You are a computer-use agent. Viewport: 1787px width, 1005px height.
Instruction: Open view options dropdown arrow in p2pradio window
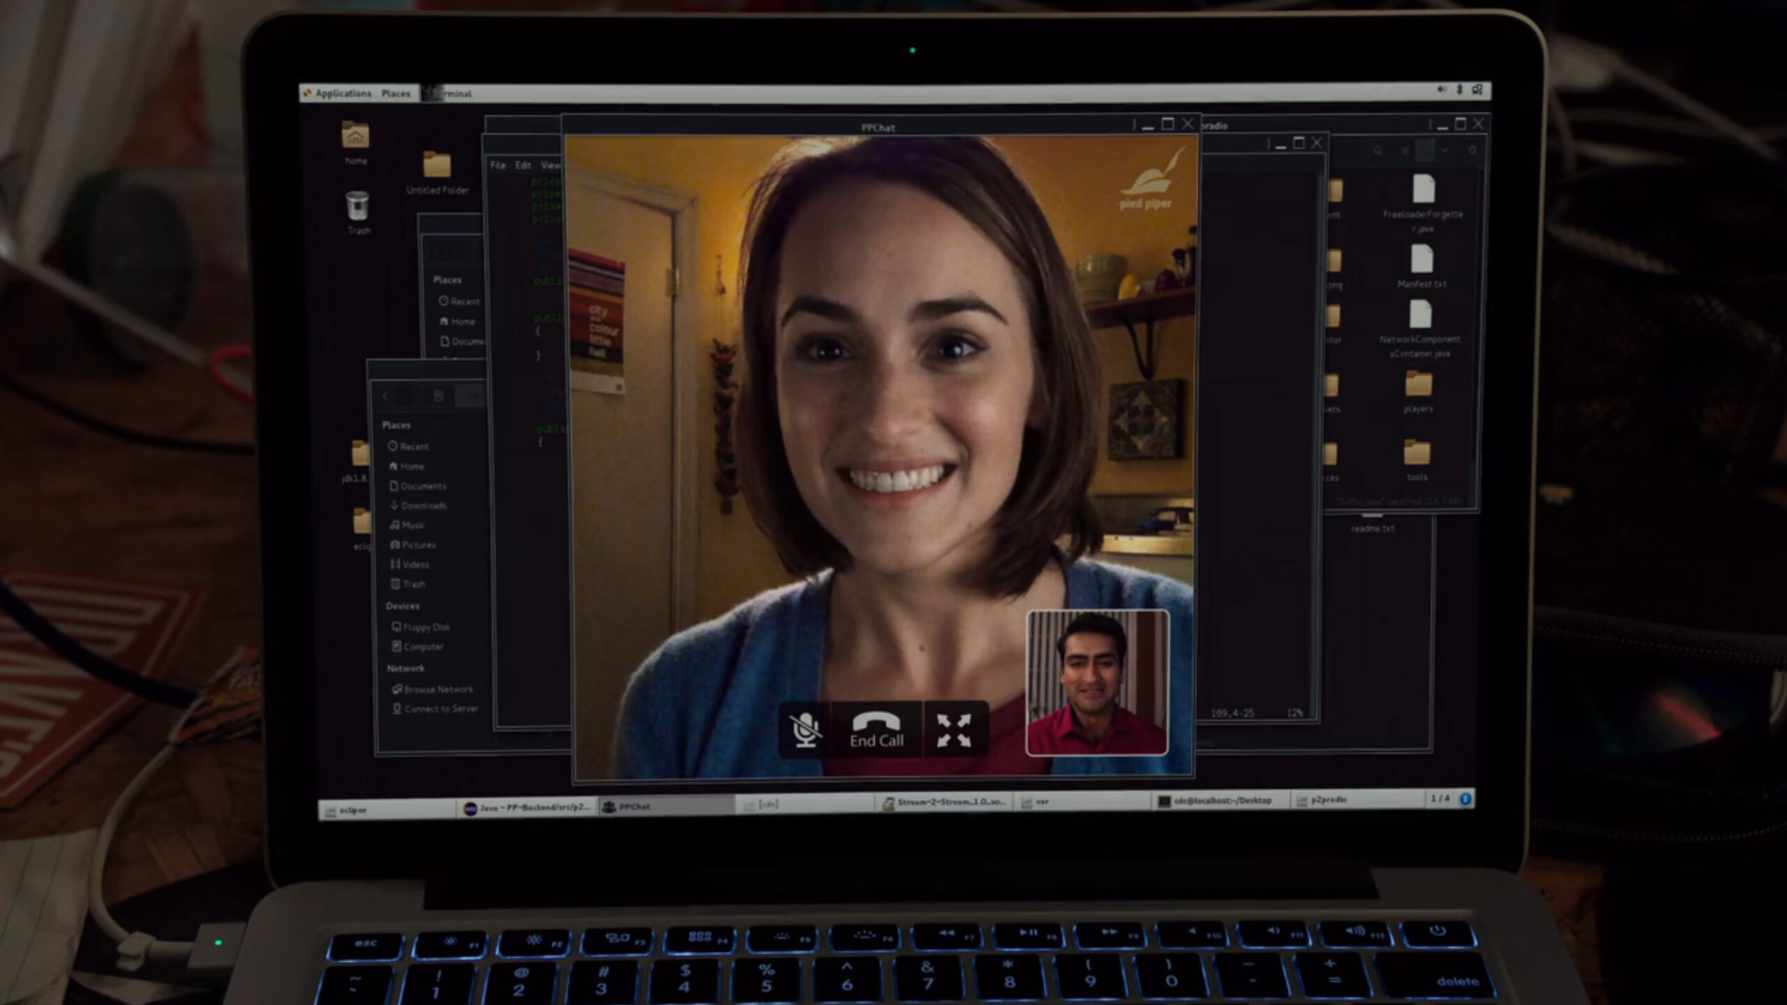pos(1445,150)
